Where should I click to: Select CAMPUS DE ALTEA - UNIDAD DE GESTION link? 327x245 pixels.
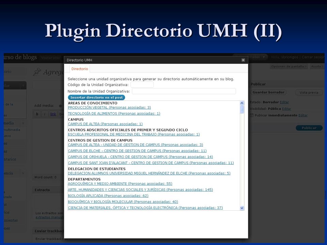[x=135, y=145]
